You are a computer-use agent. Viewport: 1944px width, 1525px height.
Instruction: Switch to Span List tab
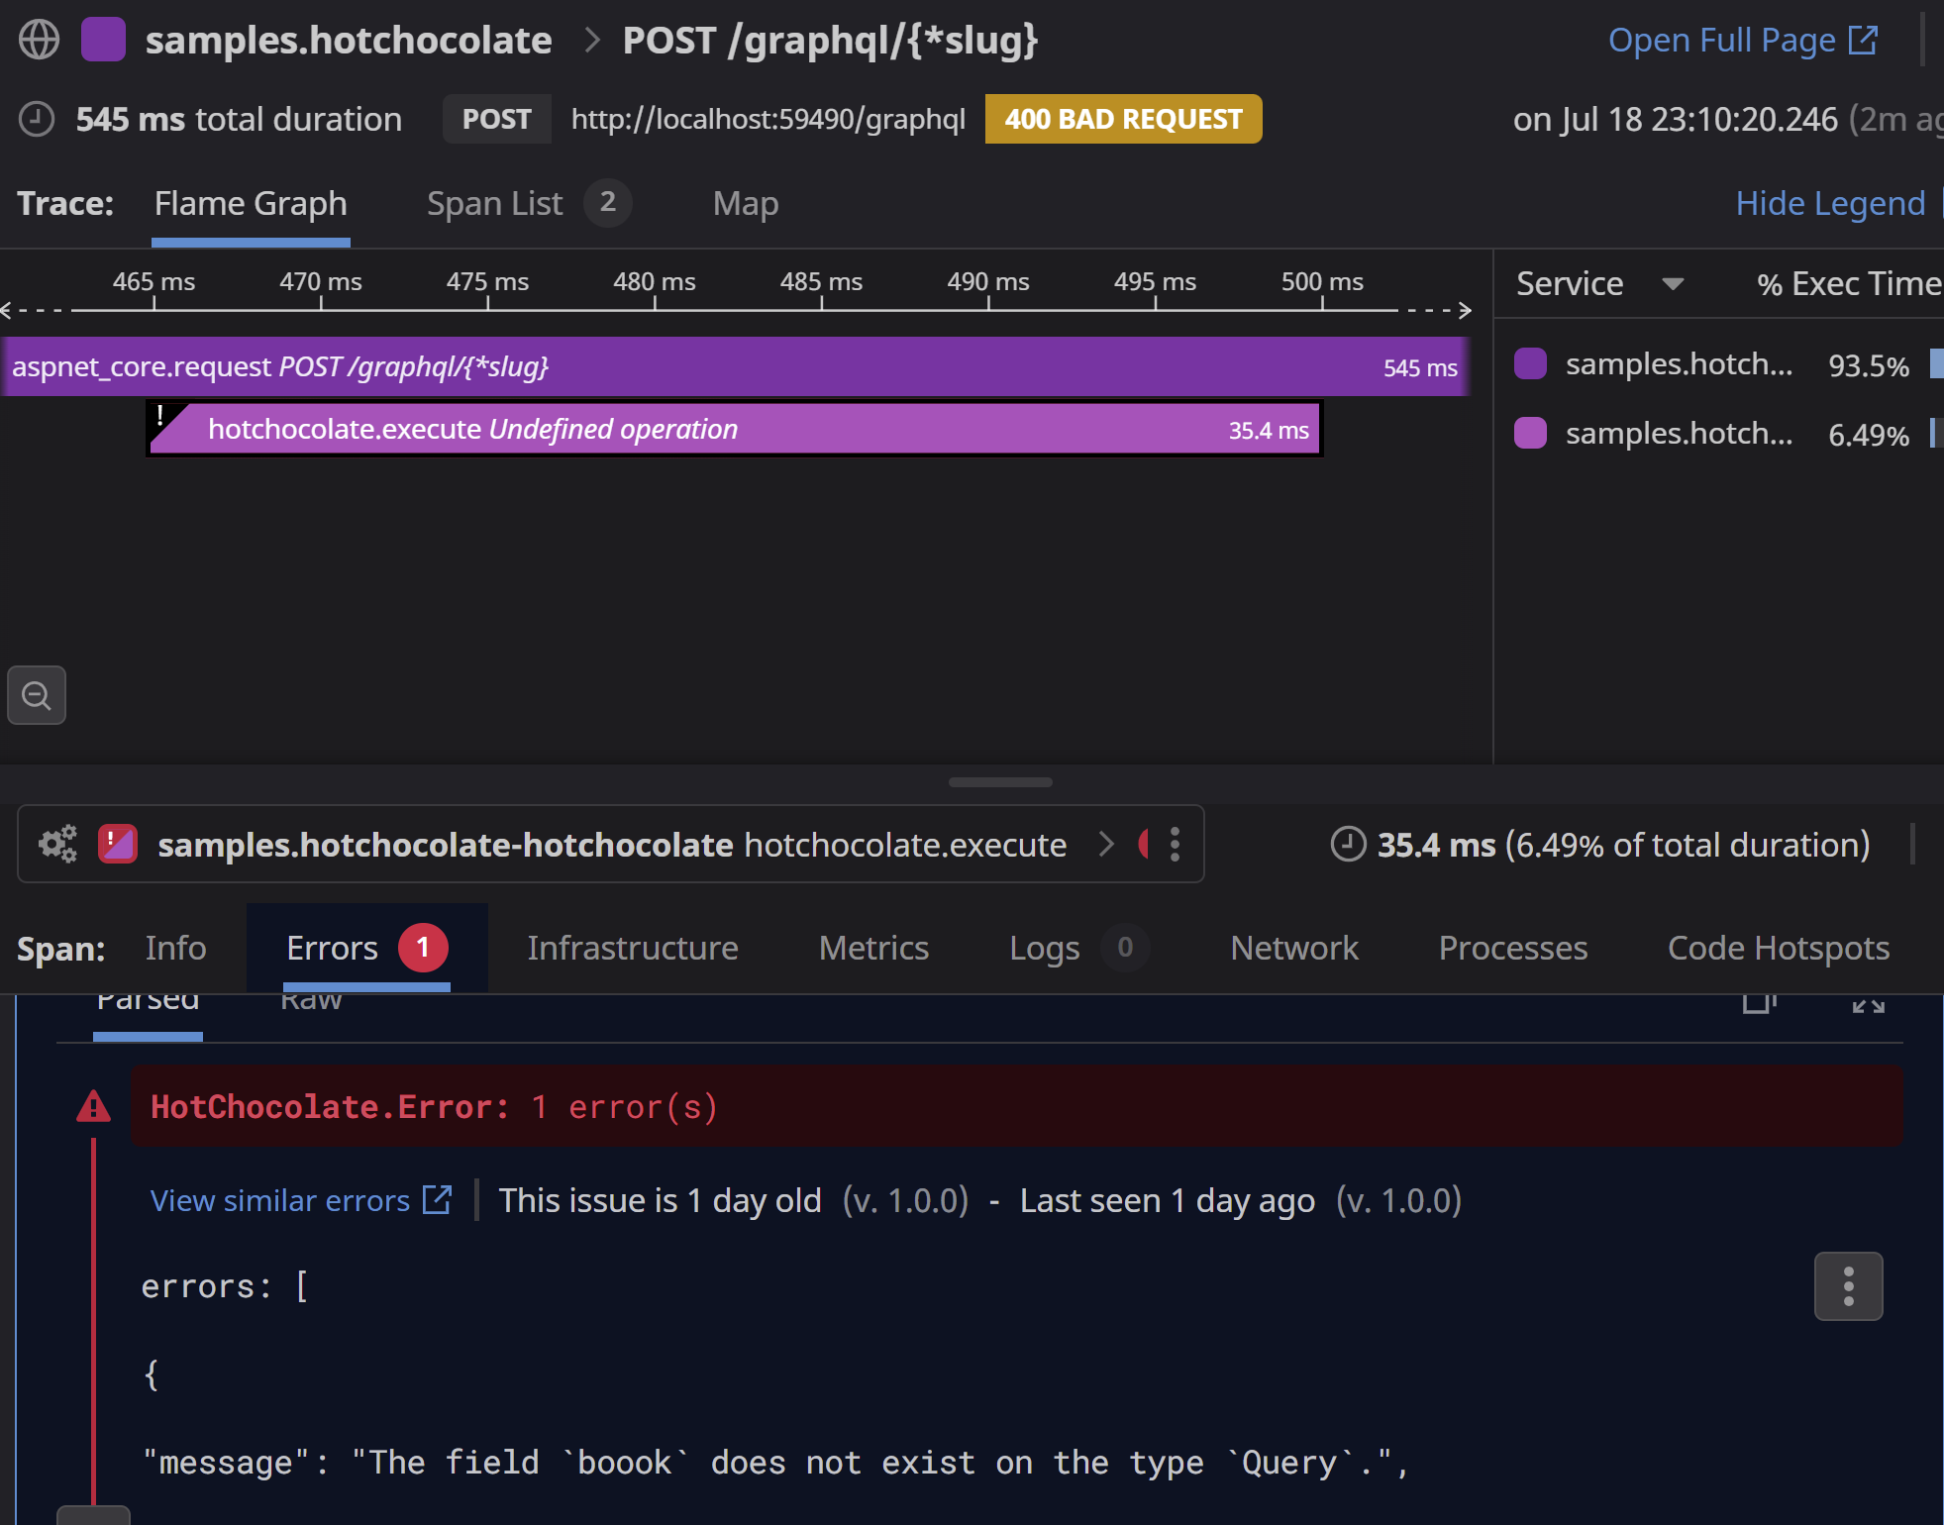(x=495, y=204)
